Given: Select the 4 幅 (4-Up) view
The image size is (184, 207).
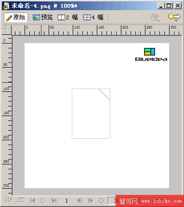Looking at the screenshot, I should click(93, 17).
